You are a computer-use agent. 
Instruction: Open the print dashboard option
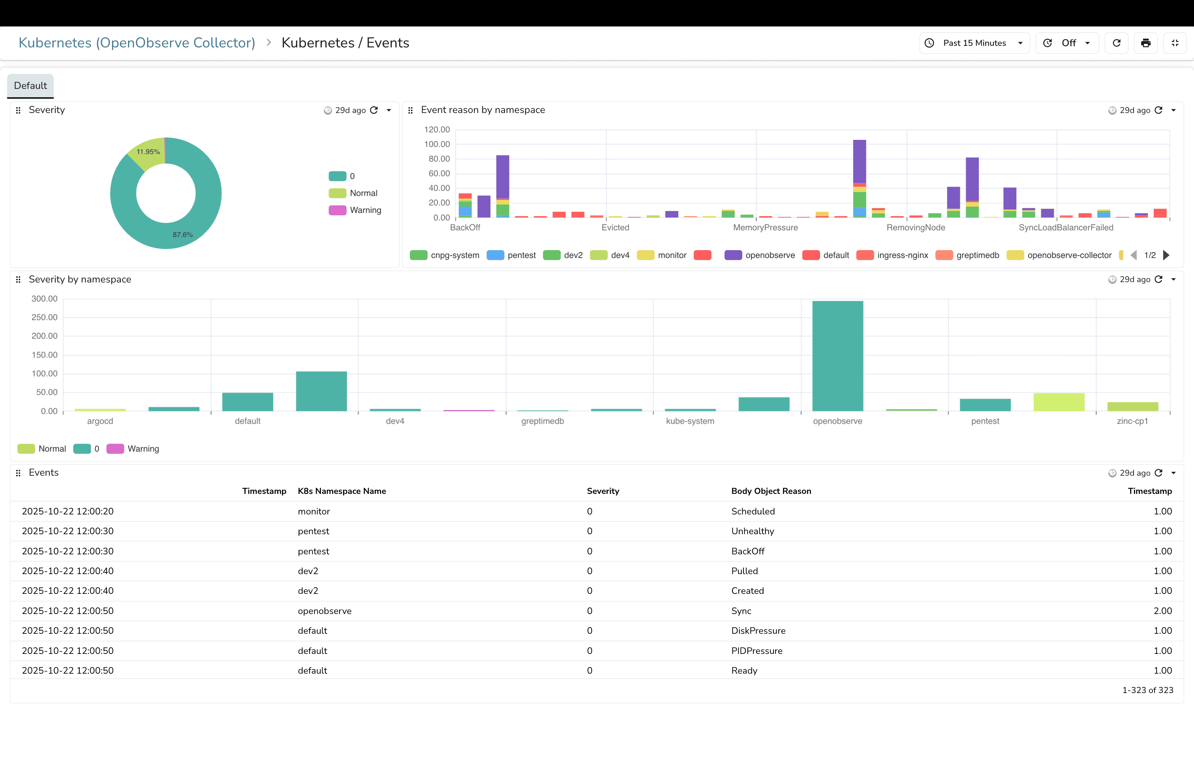pyautogui.click(x=1146, y=43)
